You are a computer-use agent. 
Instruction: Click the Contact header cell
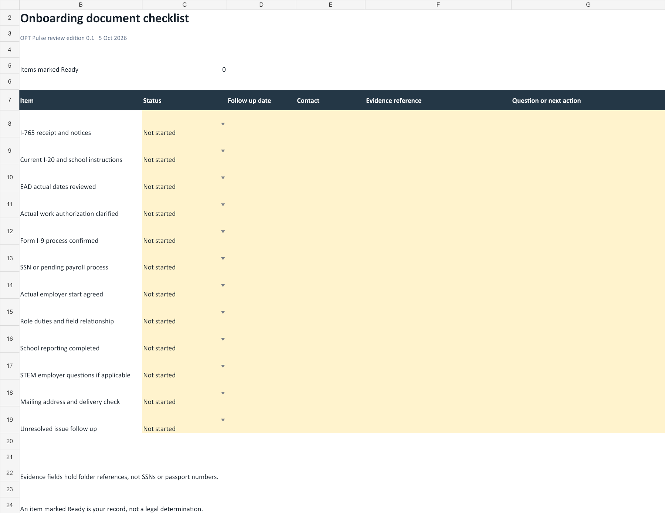coord(330,100)
